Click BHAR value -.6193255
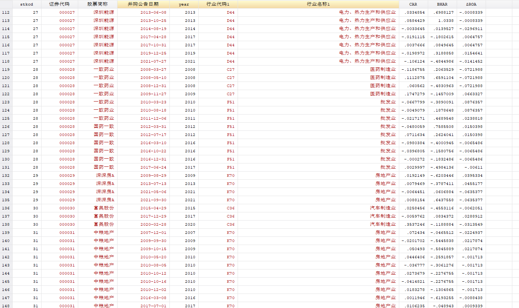The height and width of the screenshot is (308, 519). coord(442,298)
